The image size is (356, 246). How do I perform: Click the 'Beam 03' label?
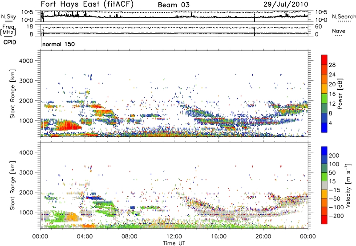174,5
